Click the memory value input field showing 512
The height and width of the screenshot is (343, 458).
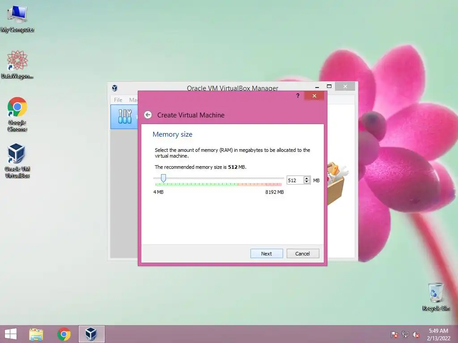click(295, 180)
